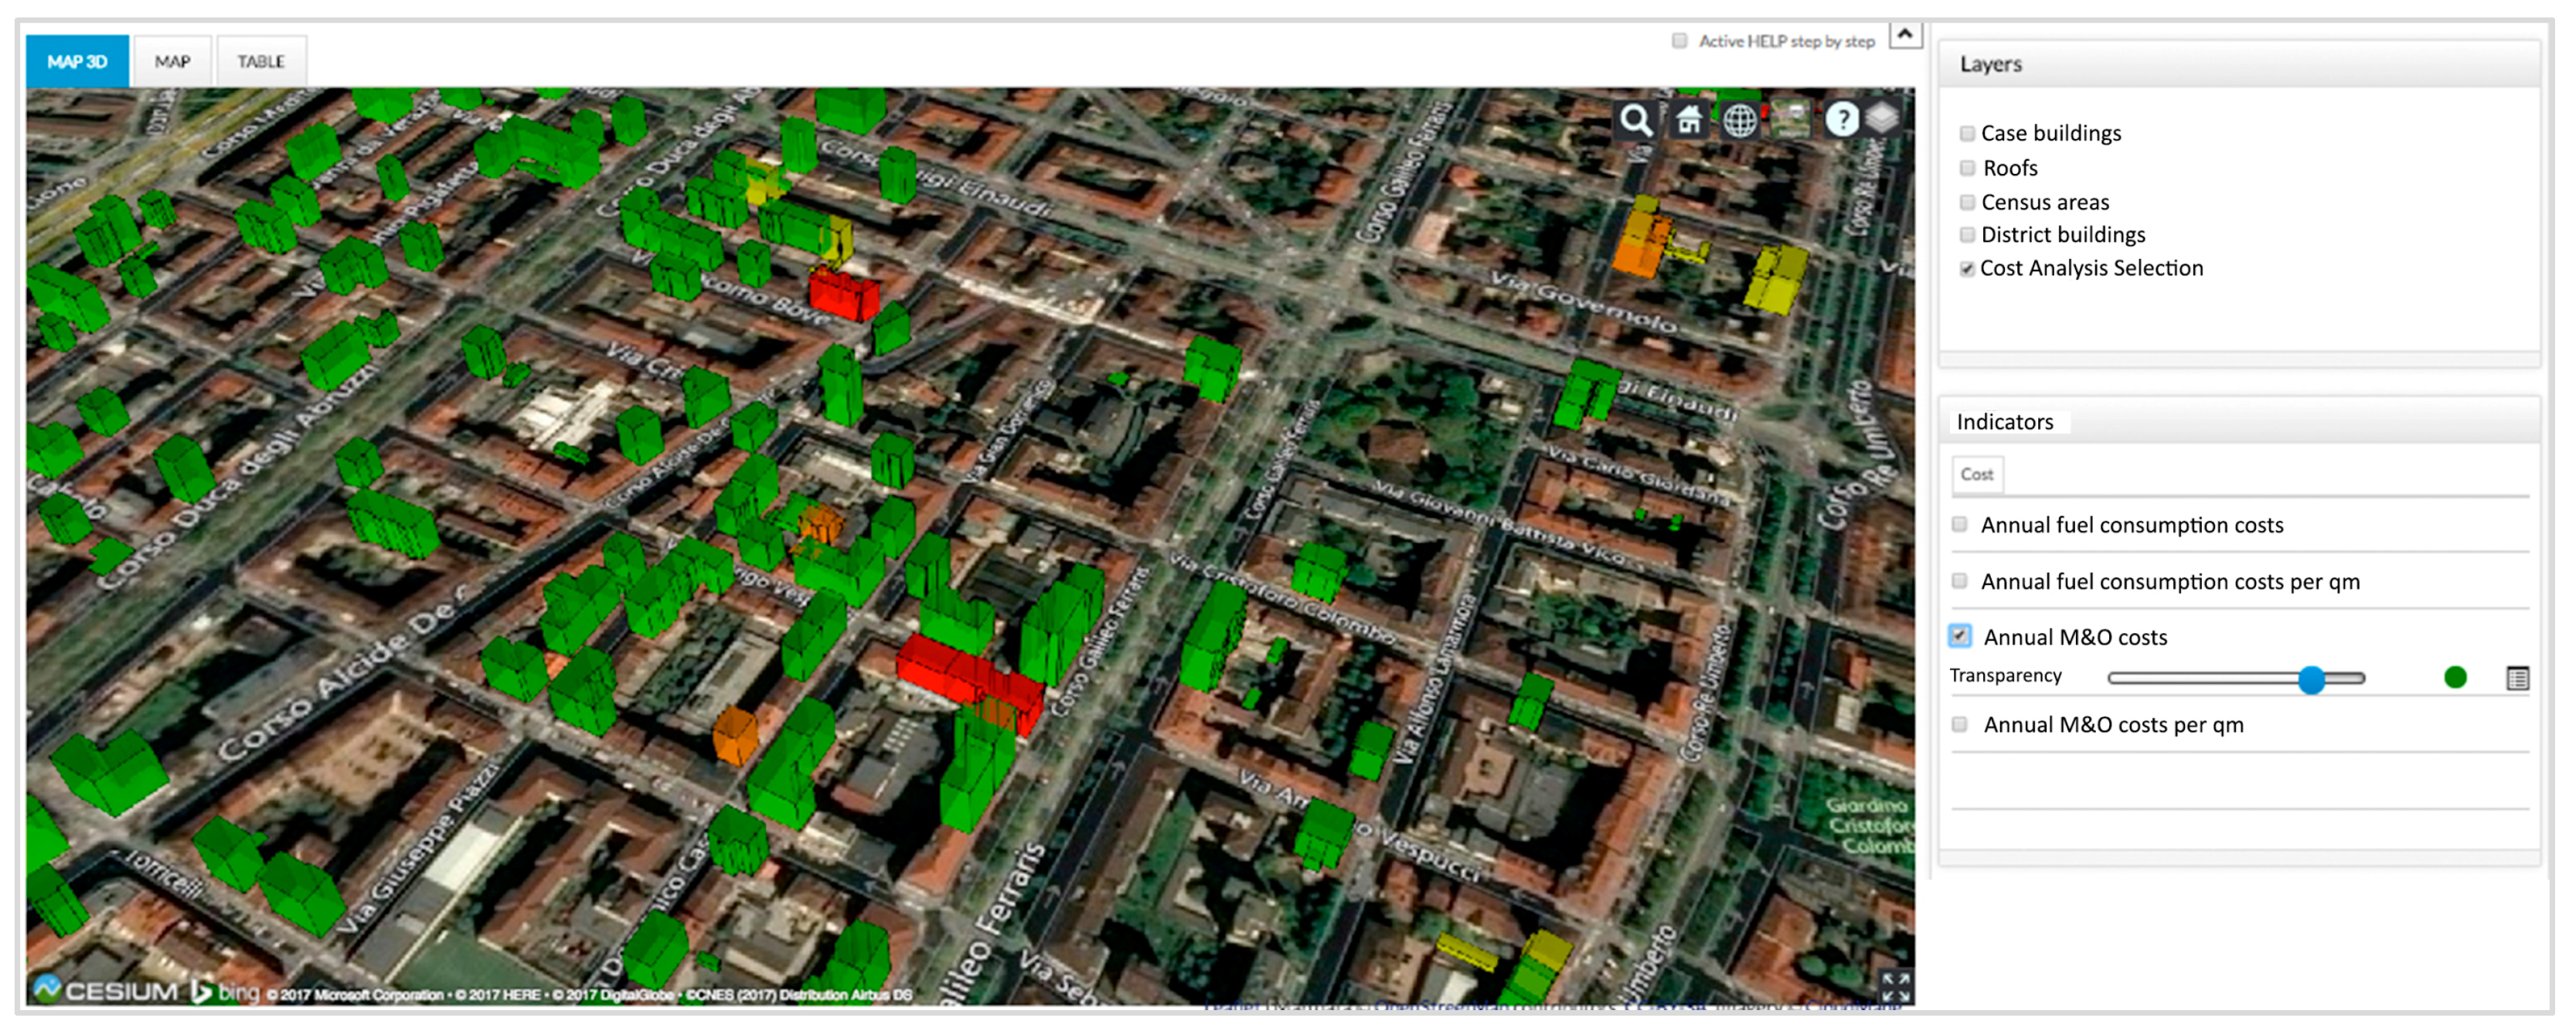The height and width of the screenshot is (1031, 2576).
Task: Open the base map imagery picker thumbnail
Action: (x=1791, y=120)
